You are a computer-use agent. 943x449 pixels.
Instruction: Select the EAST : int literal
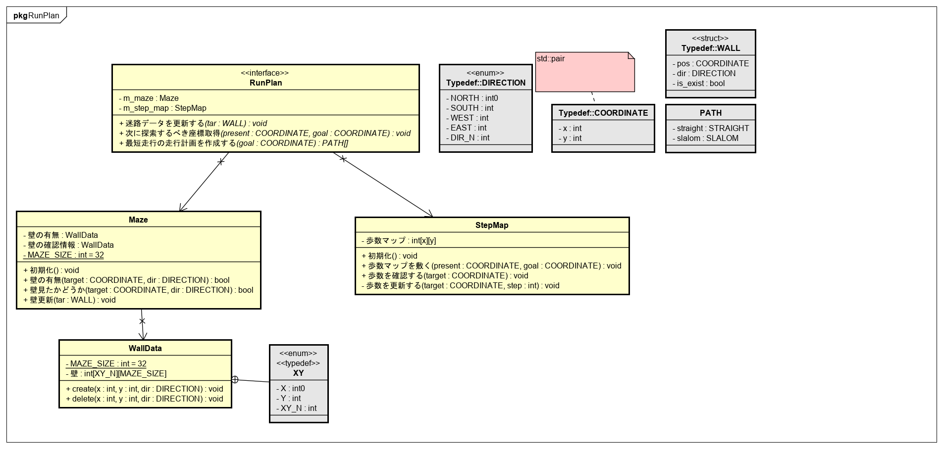click(x=466, y=128)
